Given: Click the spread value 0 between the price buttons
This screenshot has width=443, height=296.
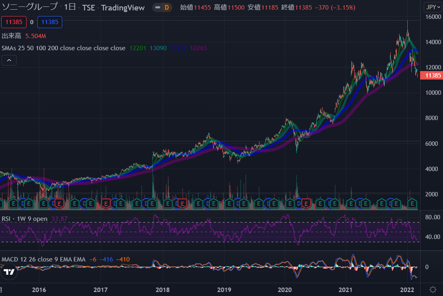Looking at the screenshot, I should 32,22.
